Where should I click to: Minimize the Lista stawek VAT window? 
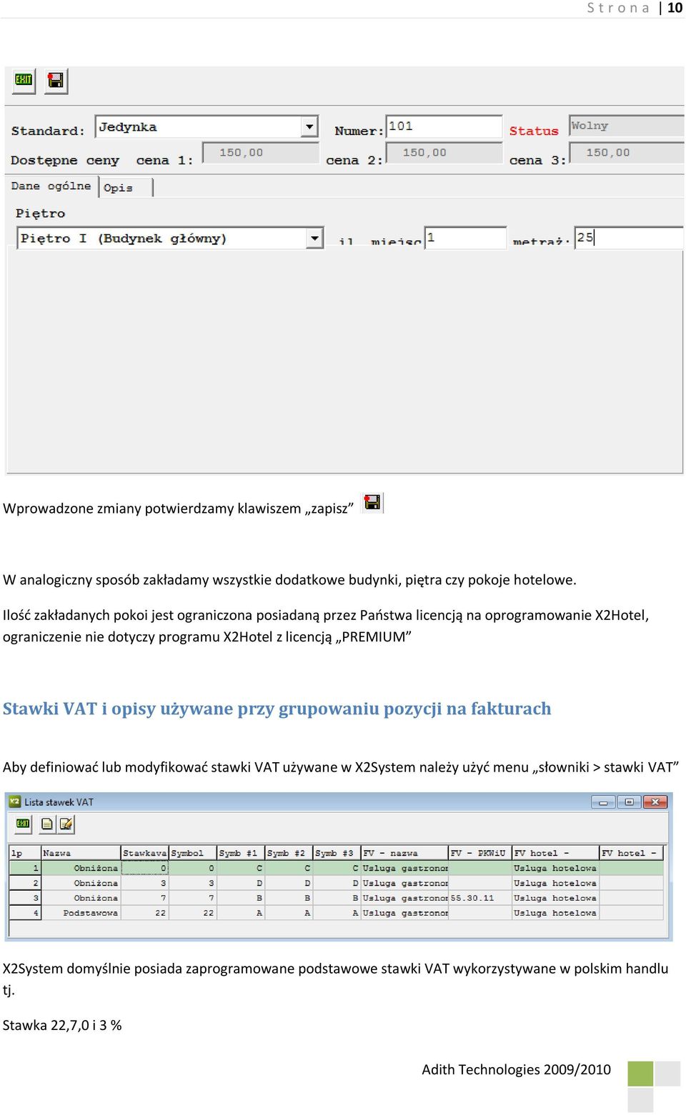coord(603,802)
